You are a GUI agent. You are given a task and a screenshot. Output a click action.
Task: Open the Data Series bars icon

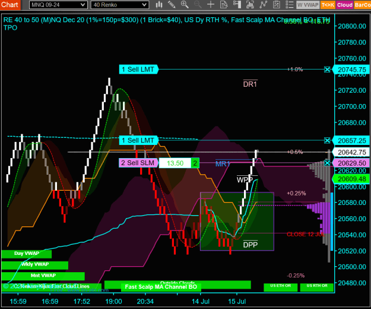tap(250, 5)
